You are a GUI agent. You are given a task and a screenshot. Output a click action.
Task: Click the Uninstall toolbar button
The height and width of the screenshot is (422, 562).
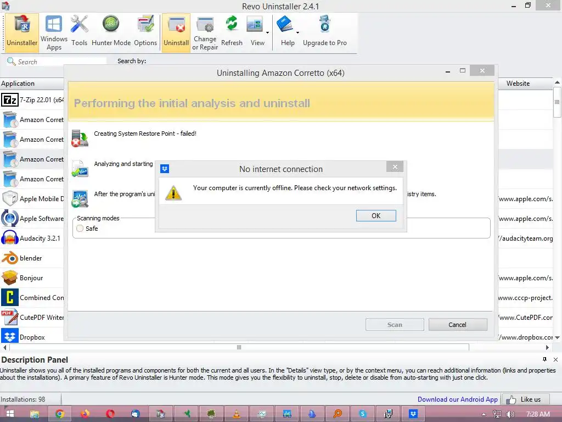pyautogui.click(x=176, y=32)
